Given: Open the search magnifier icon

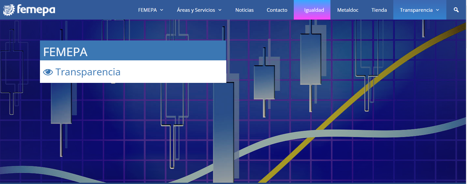Looking at the screenshot, I should click(x=456, y=10).
